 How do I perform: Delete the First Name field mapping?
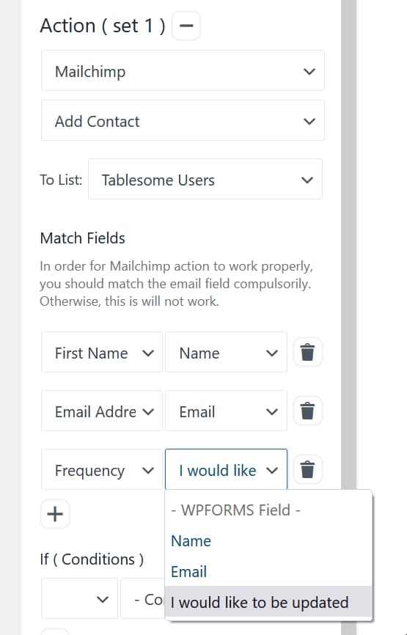pyautogui.click(x=307, y=352)
